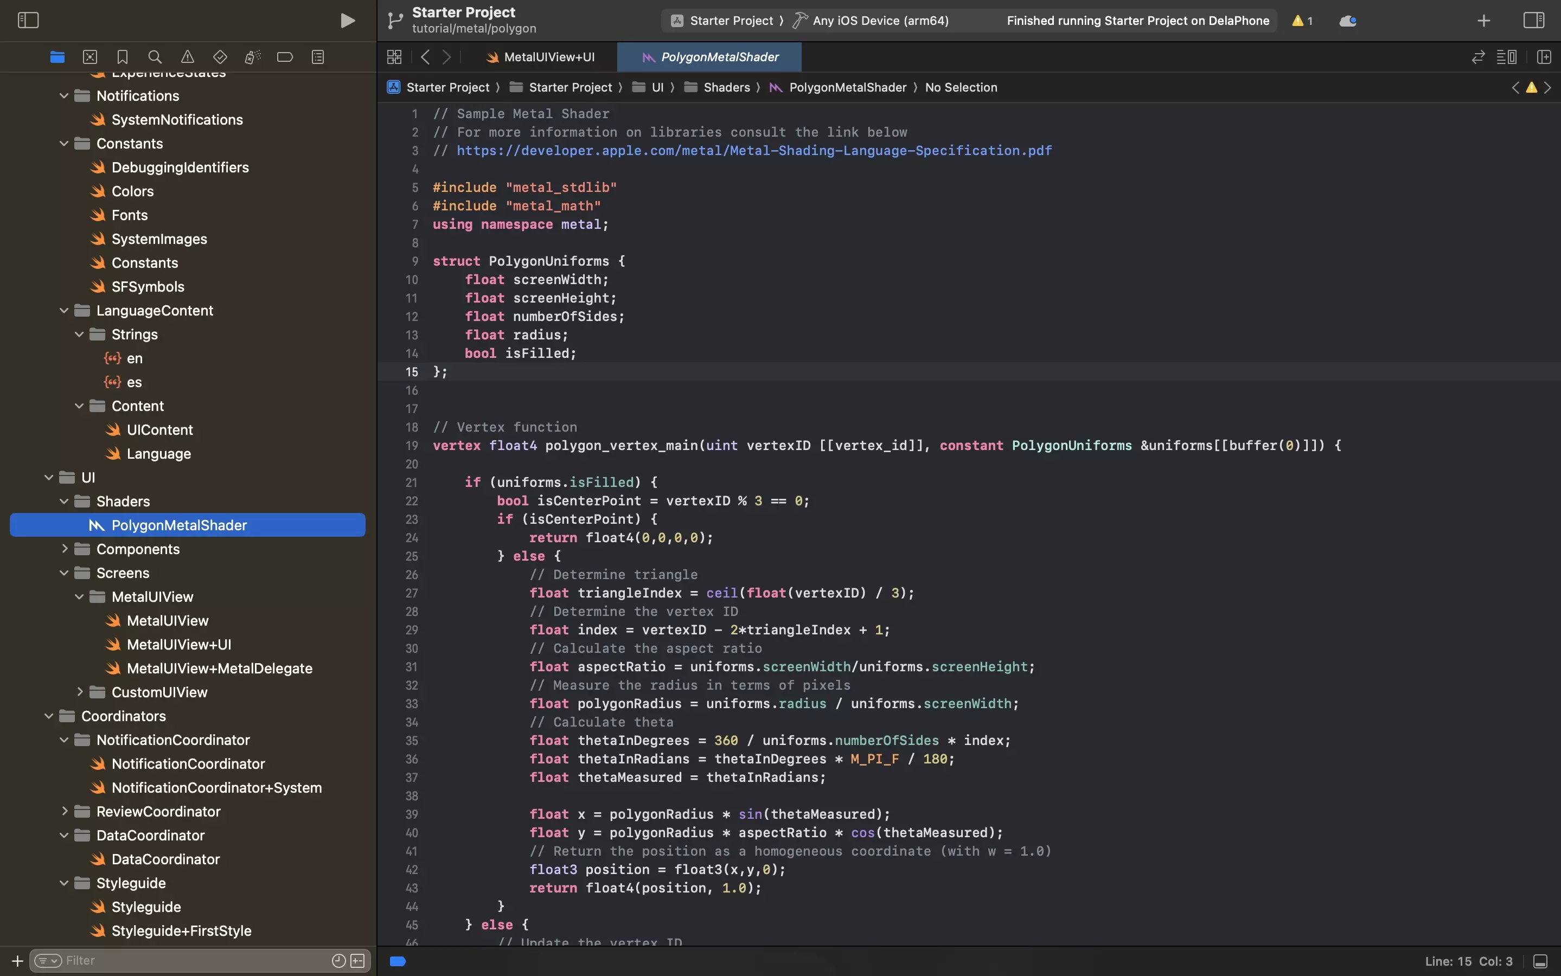
Task: Select the MetalUIView+UI tab
Action: (x=549, y=57)
